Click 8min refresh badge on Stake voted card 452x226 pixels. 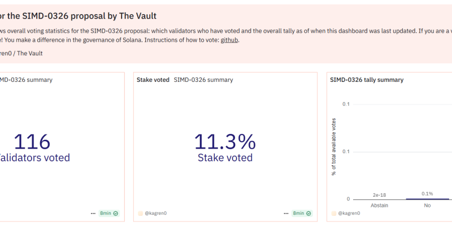302,214
